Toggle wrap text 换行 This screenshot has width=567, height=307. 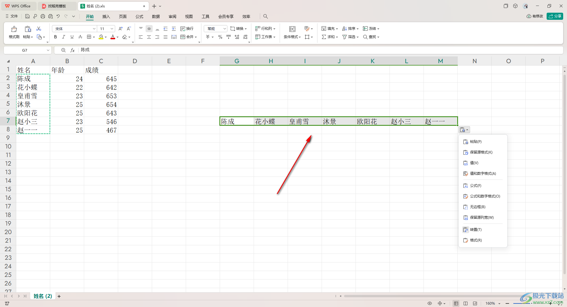click(187, 29)
